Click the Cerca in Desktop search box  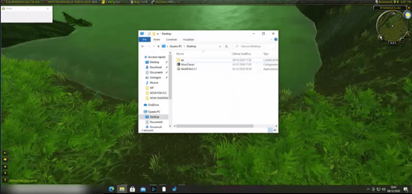254,46
